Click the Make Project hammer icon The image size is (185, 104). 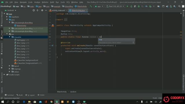coord(91,6)
